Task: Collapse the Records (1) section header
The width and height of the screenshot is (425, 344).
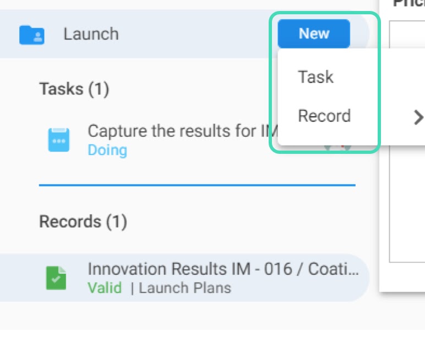Action: pyautogui.click(x=83, y=221)
